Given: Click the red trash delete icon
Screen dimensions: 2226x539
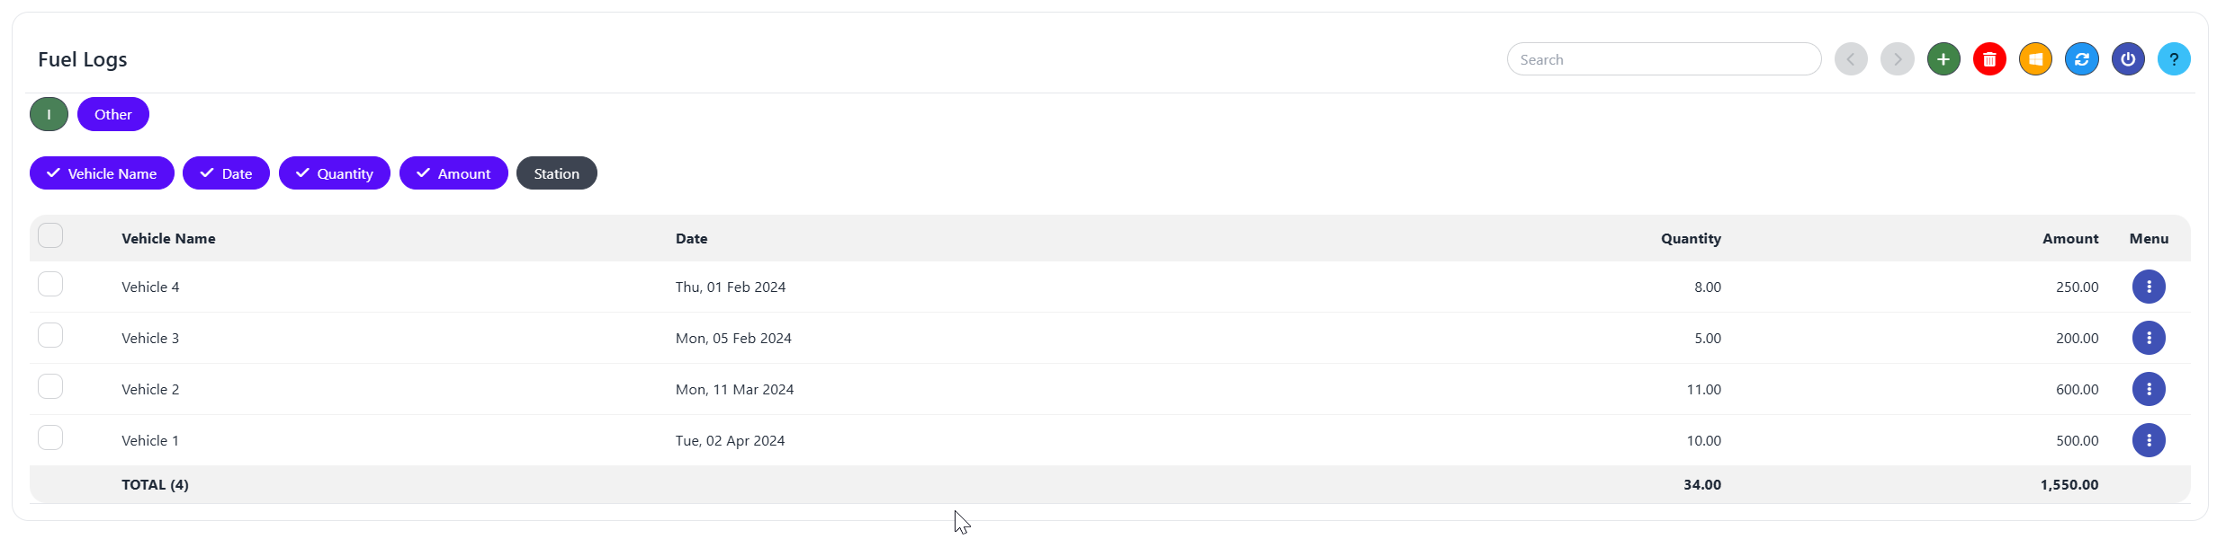Looking at the screenshot, I should coord(1989,59).
